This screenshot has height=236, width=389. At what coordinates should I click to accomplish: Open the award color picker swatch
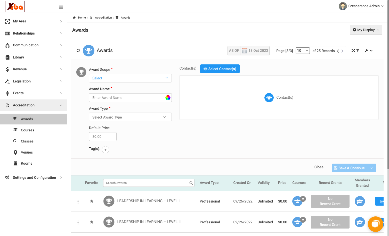click(x=168, y=98)
